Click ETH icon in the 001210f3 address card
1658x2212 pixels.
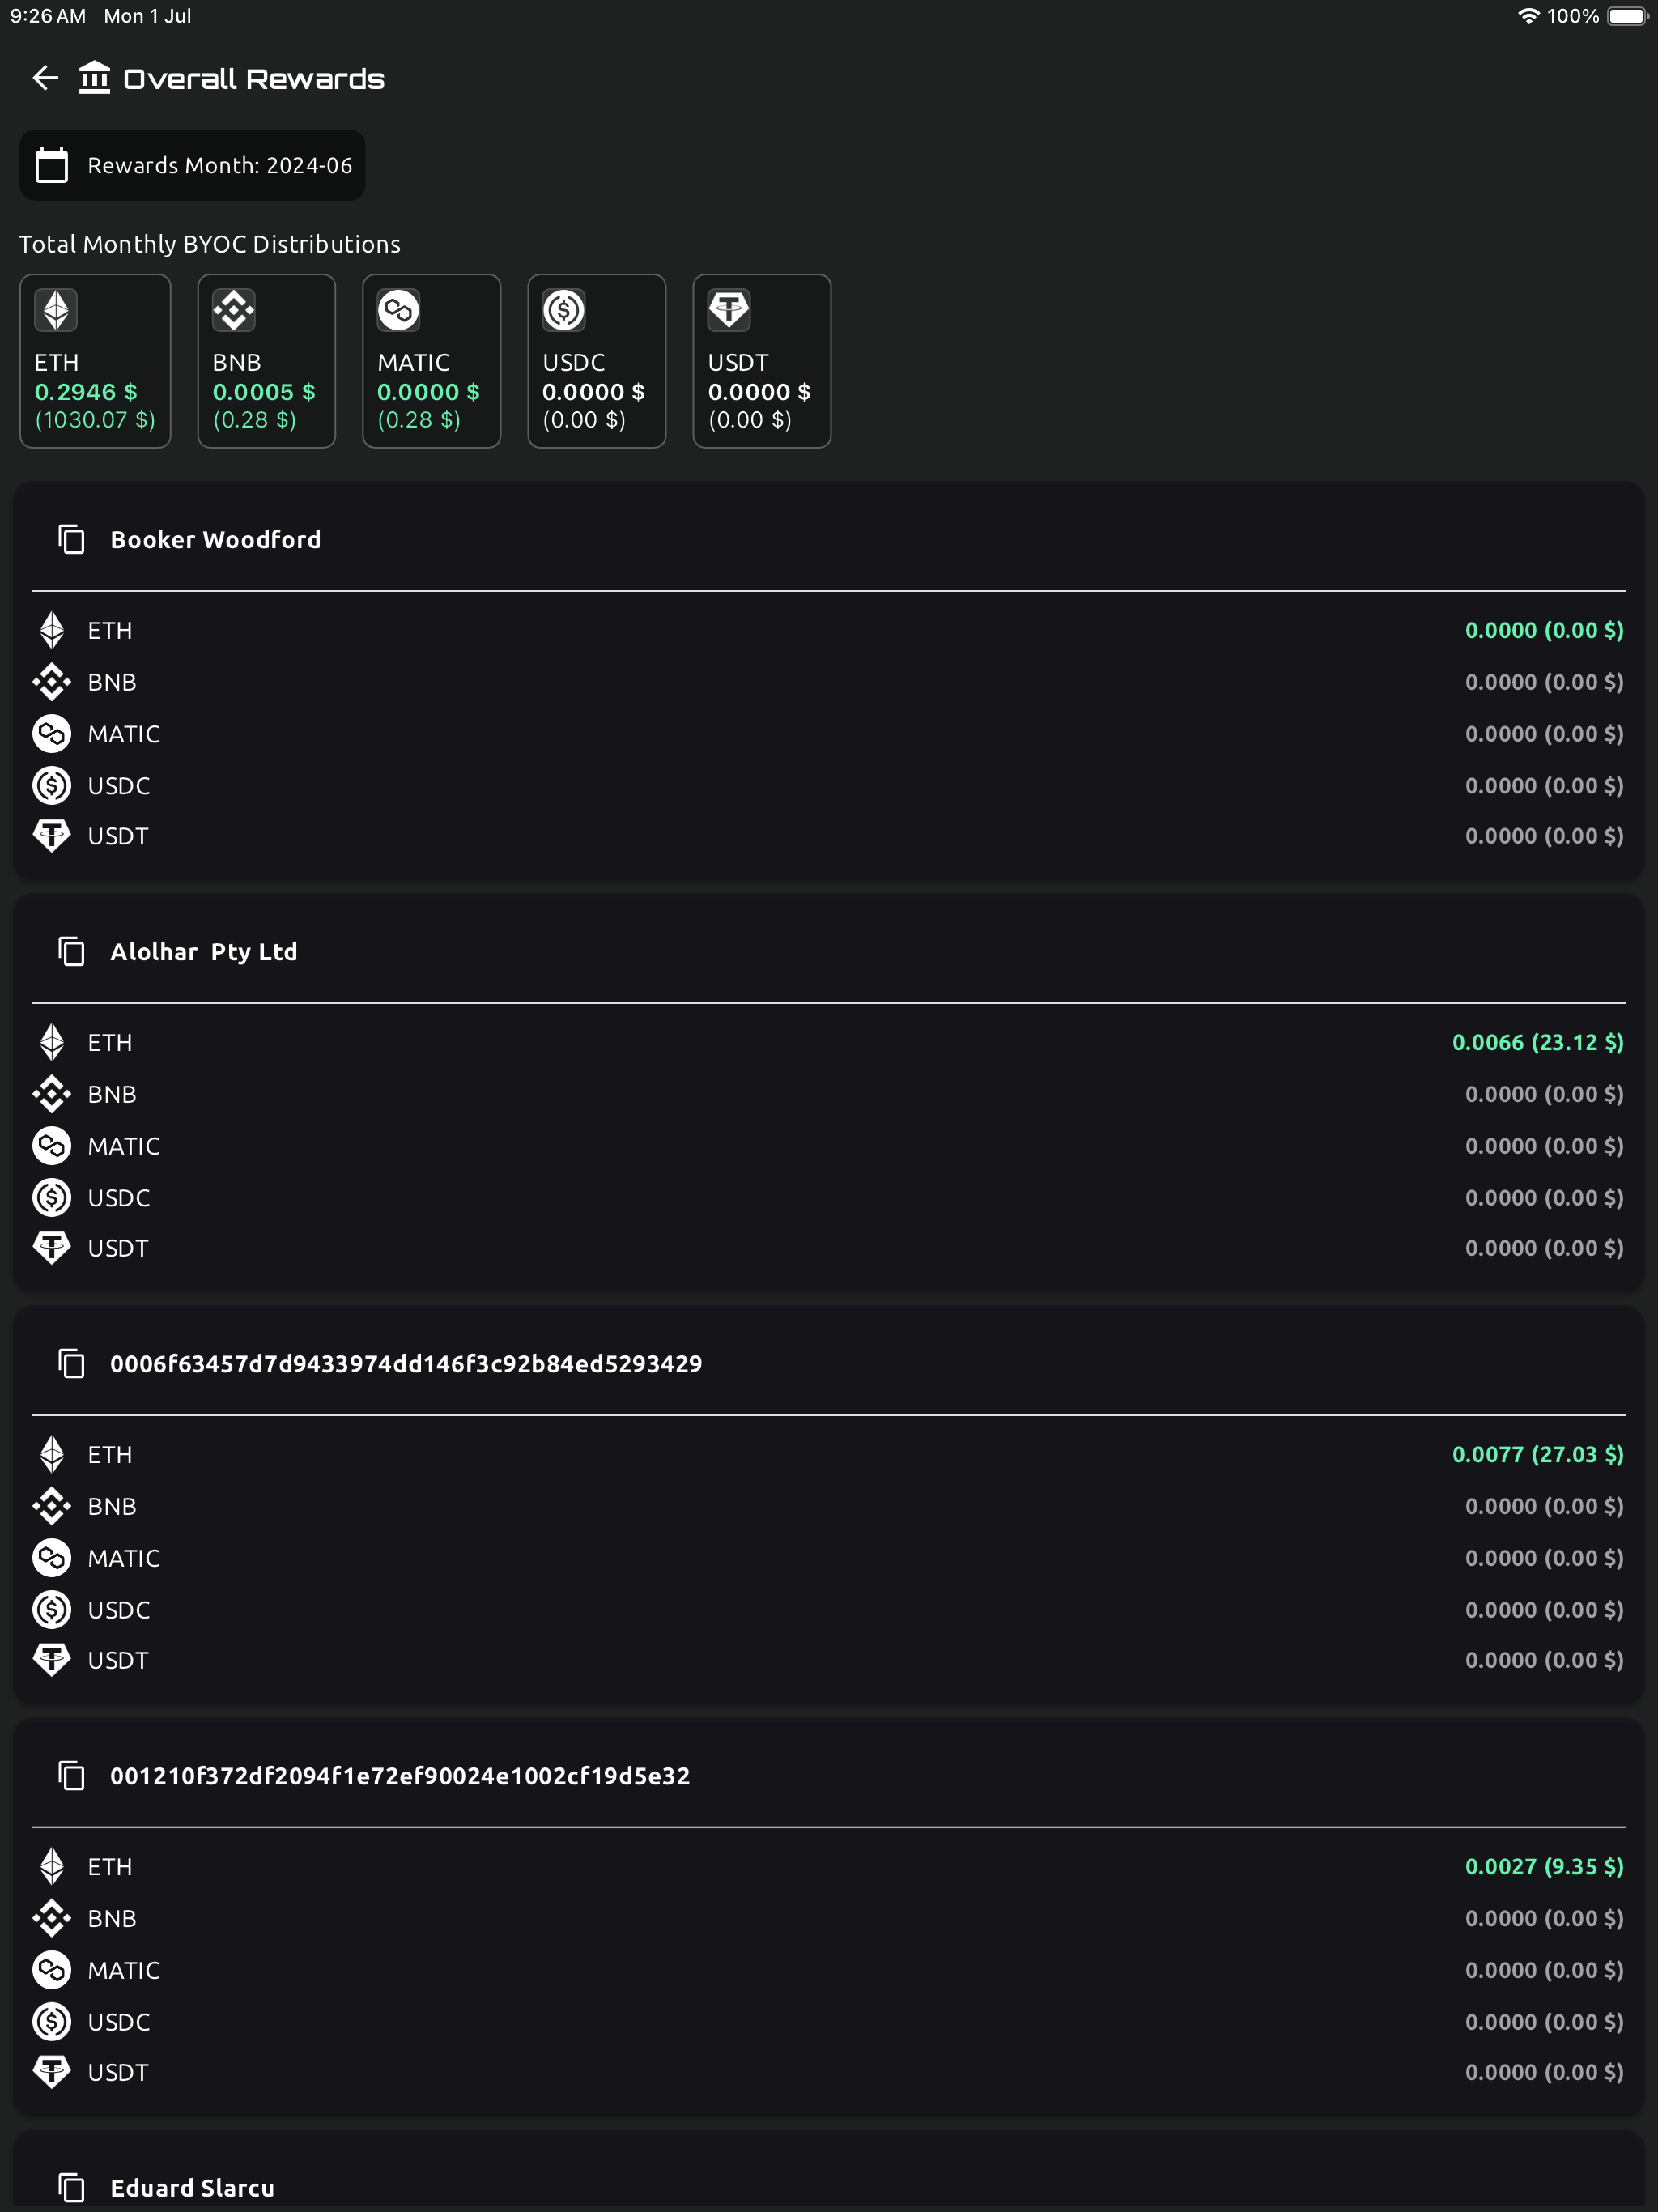click(52, 1866)
